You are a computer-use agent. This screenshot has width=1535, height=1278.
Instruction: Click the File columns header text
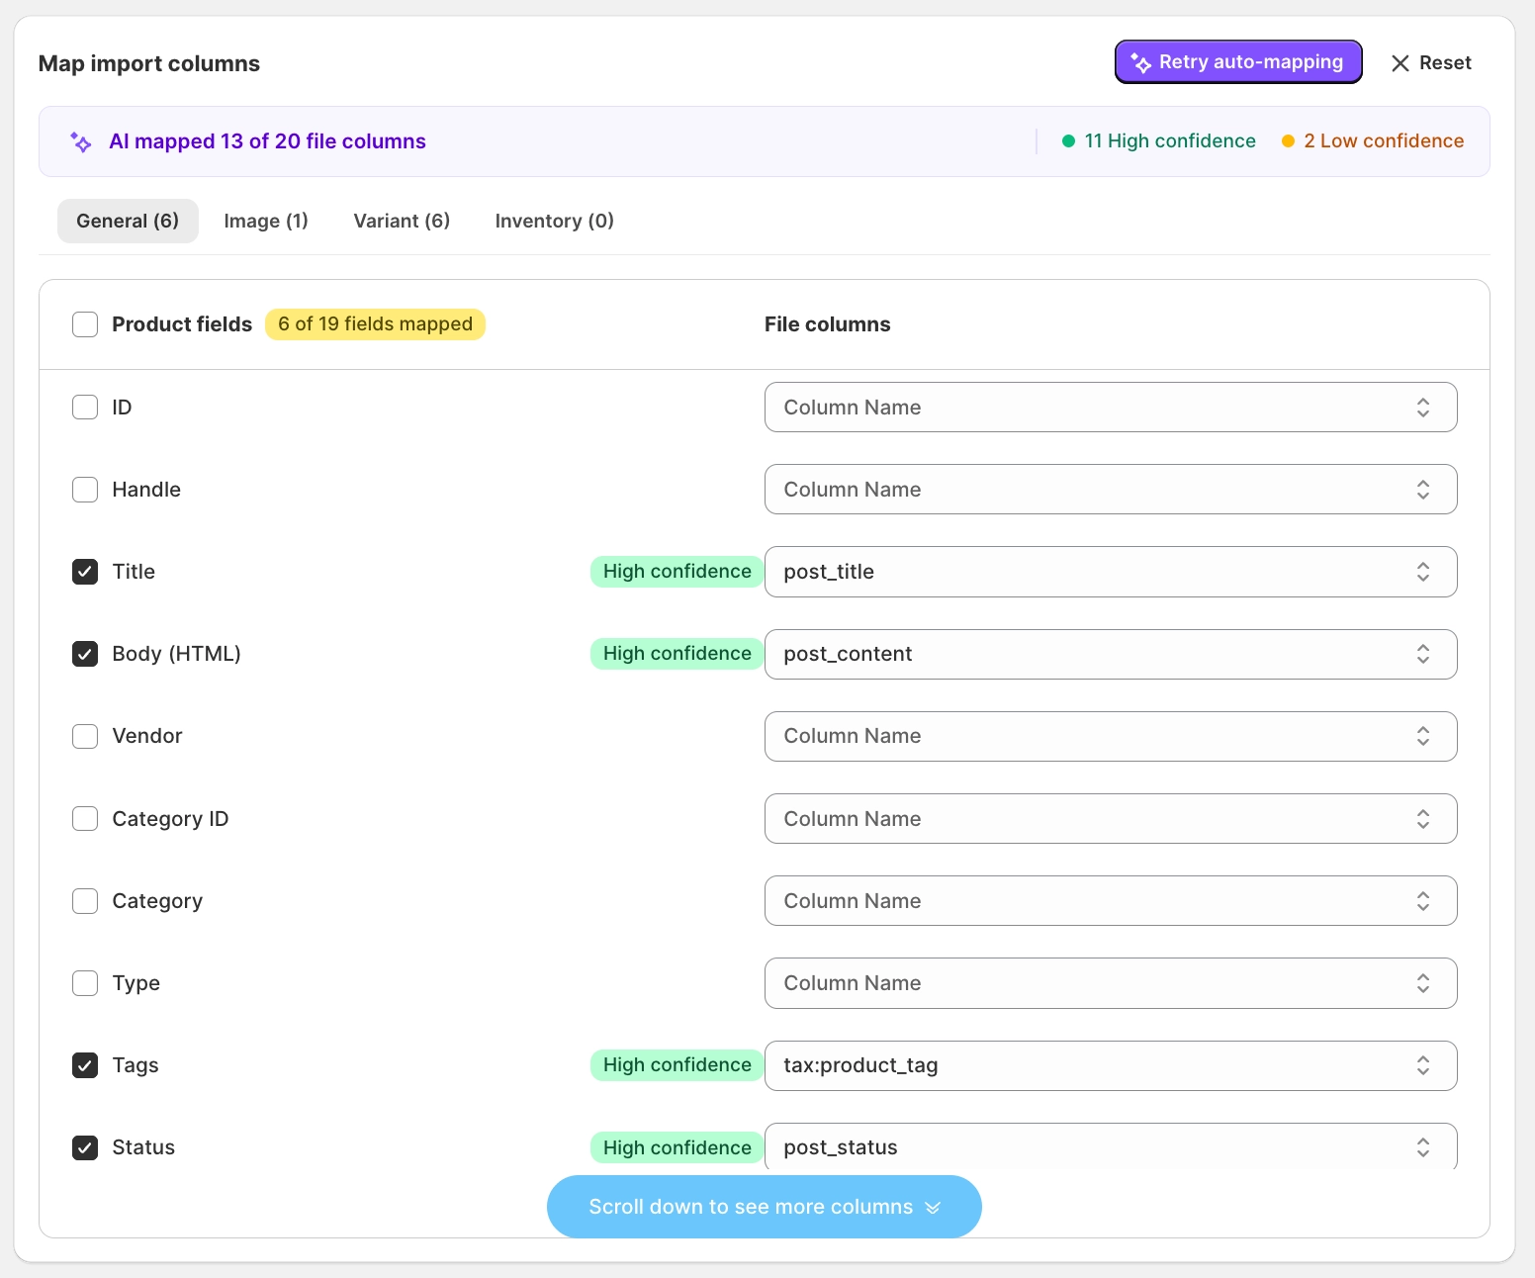tap(828, 324)
